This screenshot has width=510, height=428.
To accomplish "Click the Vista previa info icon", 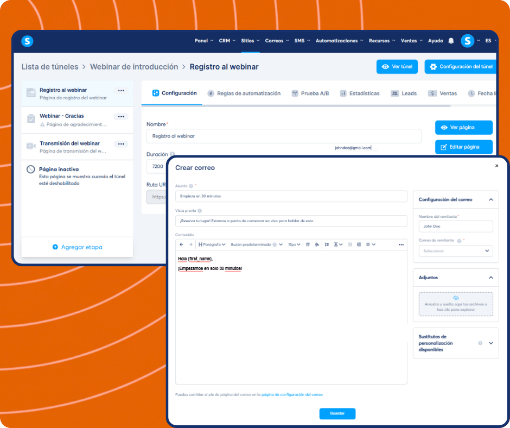I will point(200,211).
